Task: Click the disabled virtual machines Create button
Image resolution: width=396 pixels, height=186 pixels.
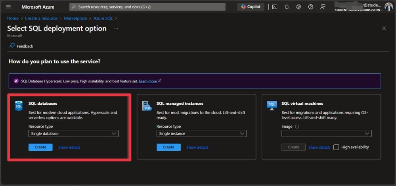Action: click(x=293, y=147)
